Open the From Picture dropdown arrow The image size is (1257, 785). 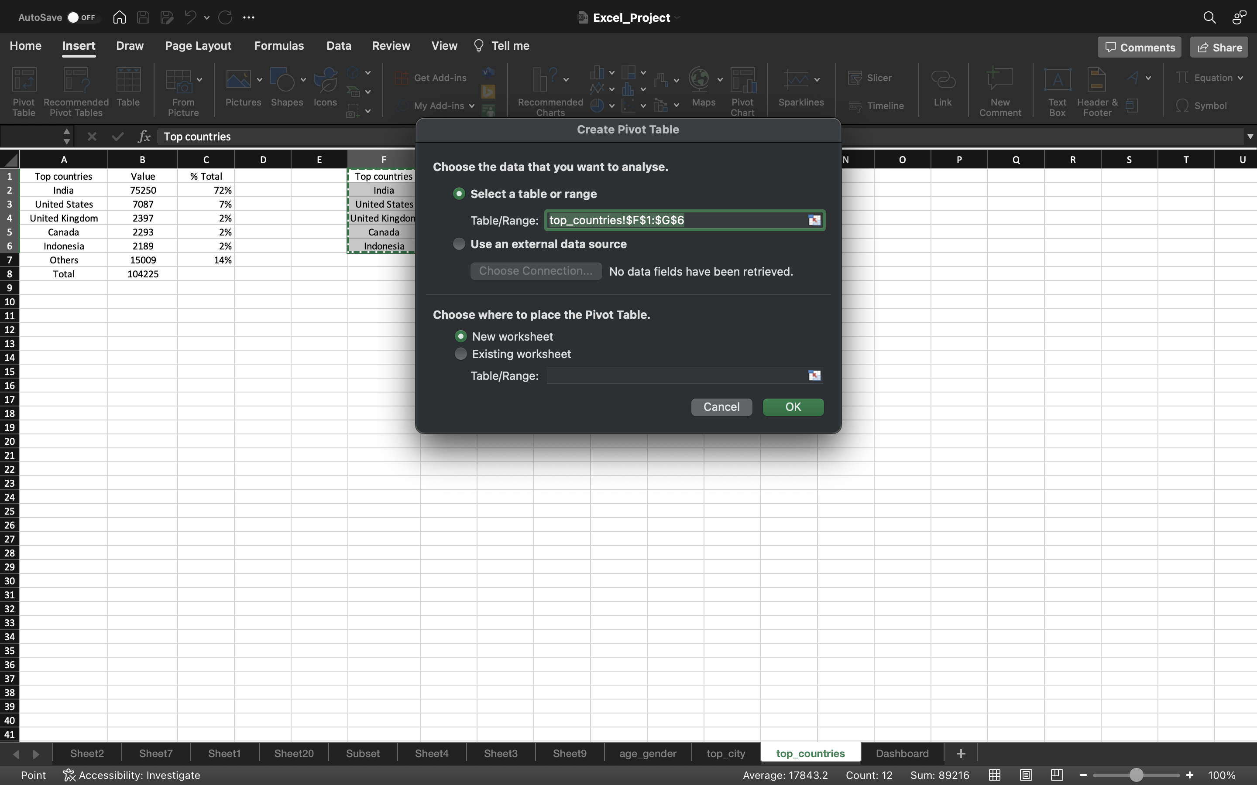pos(199,79)
